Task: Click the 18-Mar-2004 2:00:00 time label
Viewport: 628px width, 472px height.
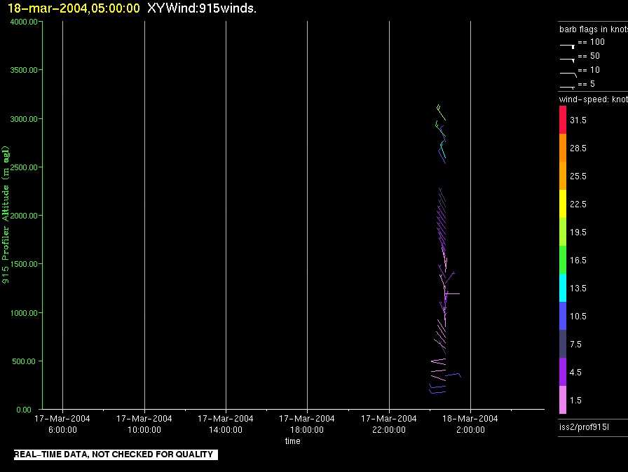Action: (470, 424)
